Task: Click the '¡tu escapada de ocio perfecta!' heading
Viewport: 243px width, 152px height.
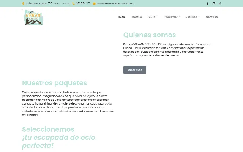Action: click(58, 141)
